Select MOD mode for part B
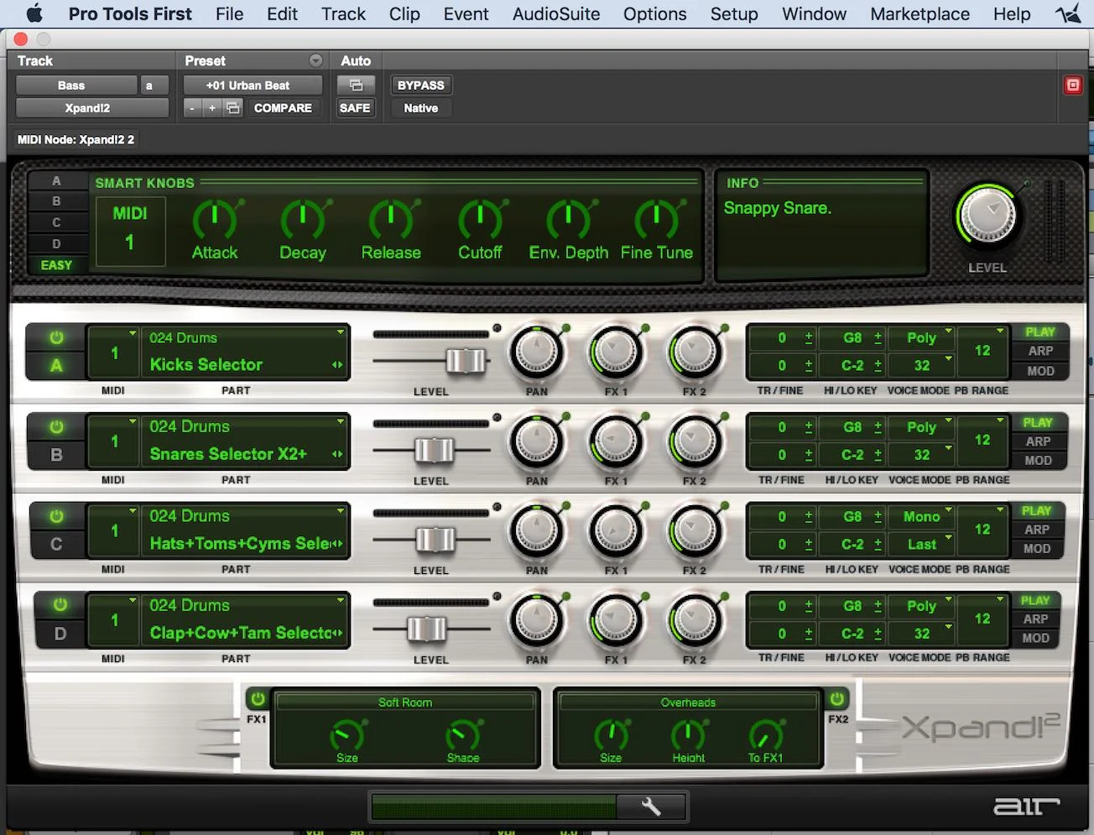 coord(1038,460)
